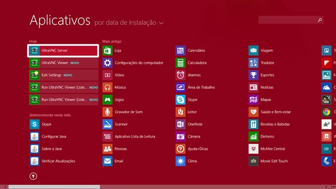
Task: Open the Flipboard icon
Action: [x=326, y=63]
